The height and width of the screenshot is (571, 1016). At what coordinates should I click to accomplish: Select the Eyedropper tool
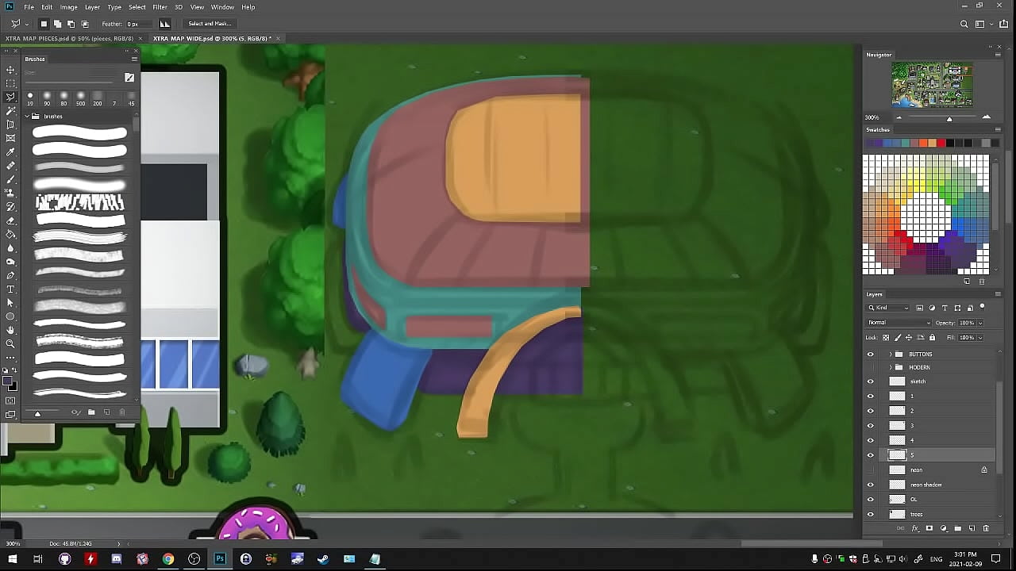coord(10,151)
